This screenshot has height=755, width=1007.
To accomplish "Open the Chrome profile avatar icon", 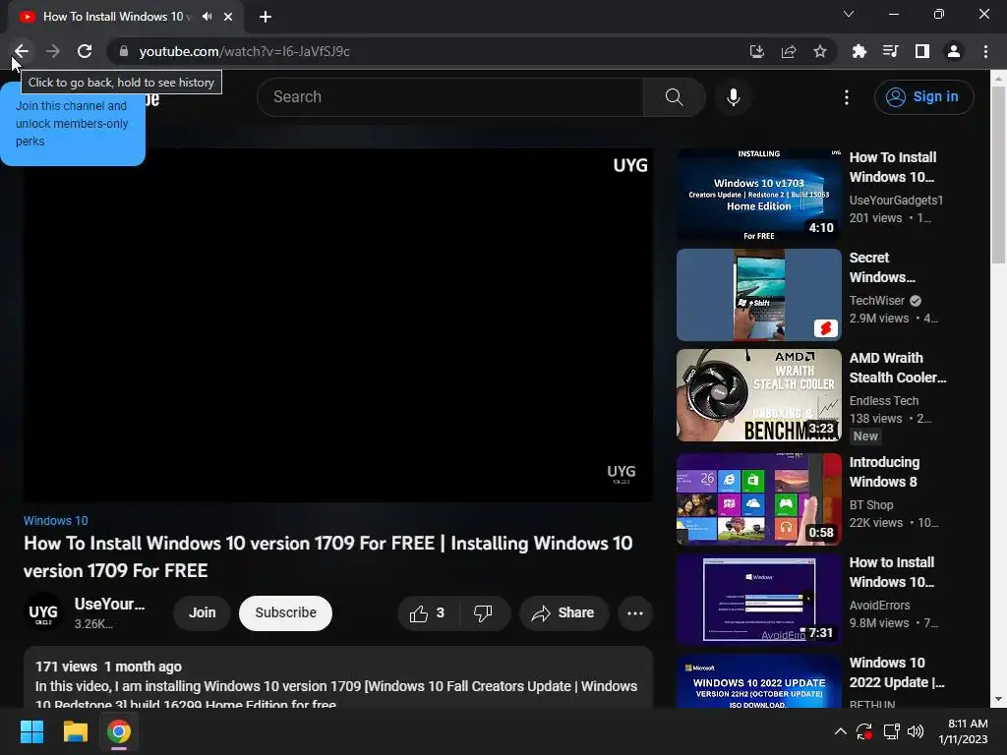I will click(x=954, y=51).
